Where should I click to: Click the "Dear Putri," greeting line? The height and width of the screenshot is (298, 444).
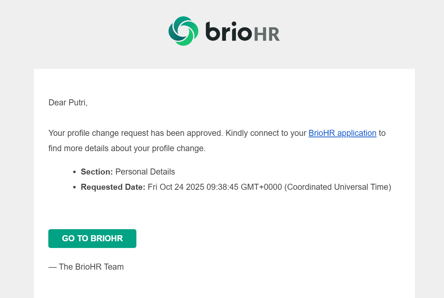[x=68, y=103]
